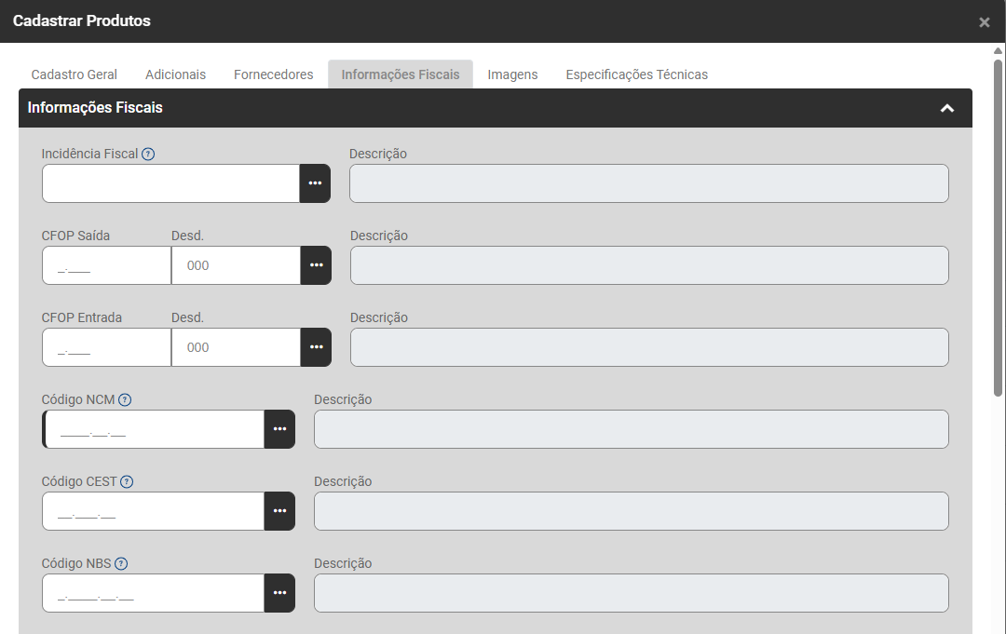Switch to the Cadastro Geral tab

75,74
